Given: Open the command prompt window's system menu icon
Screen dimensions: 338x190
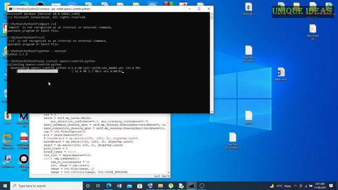Looking at the screenshot, I should (11, 9).
